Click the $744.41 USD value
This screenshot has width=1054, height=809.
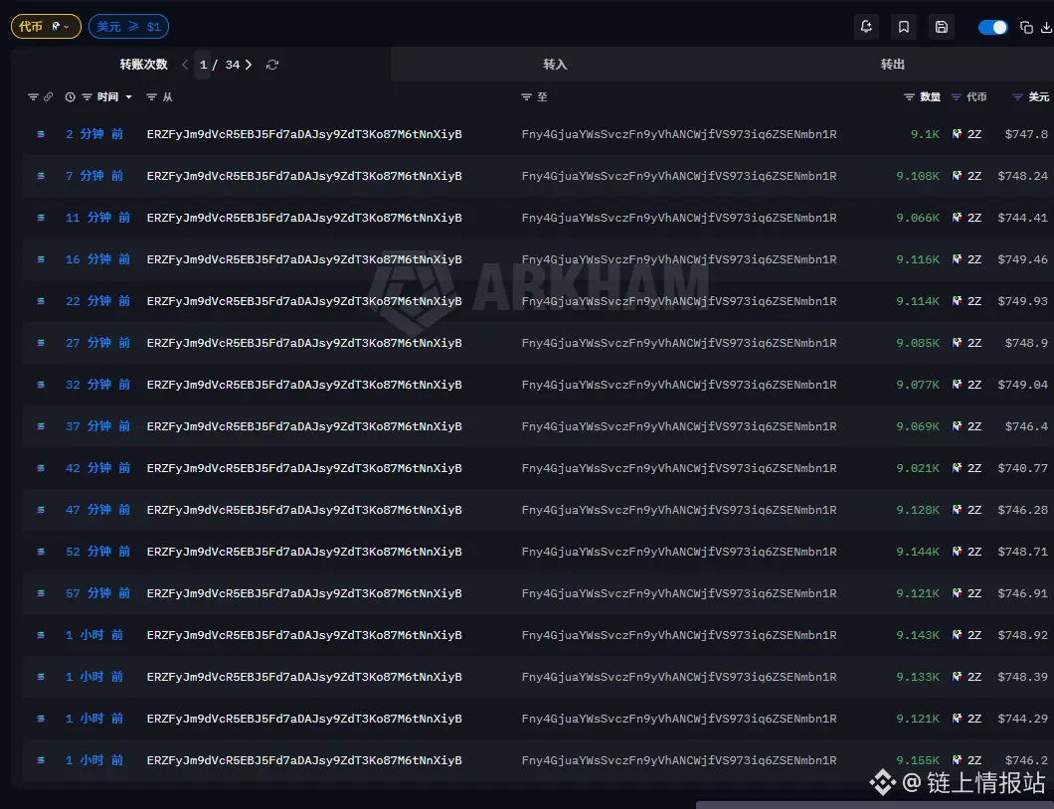(x=1022, y=218)
